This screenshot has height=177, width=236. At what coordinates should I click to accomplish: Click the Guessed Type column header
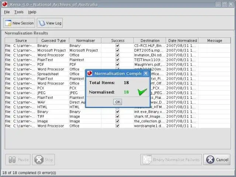click(x=53, y=41)
